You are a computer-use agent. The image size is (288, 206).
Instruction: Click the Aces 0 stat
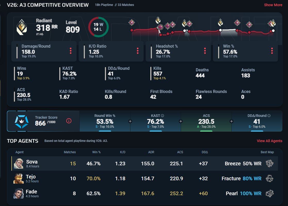pyautogui.click(x=246, y=94)
